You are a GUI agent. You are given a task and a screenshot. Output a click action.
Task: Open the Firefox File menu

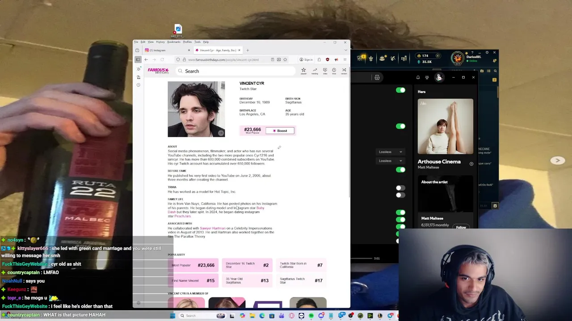tap(136, 42)
